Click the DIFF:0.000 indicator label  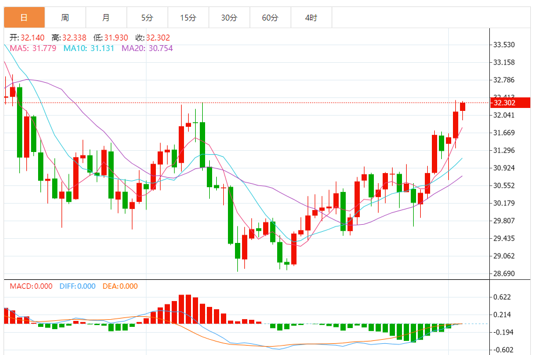[77, 286]
